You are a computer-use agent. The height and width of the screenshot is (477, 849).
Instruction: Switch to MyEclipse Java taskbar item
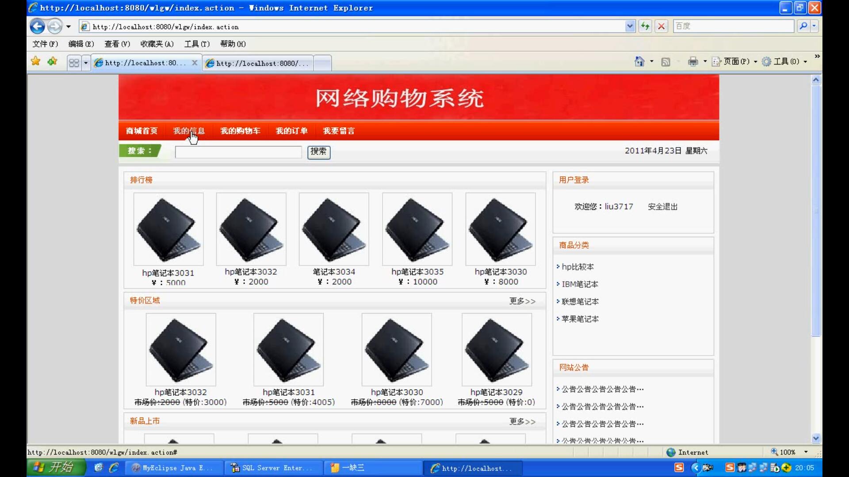pyautogui.click(x=174, y=468)
